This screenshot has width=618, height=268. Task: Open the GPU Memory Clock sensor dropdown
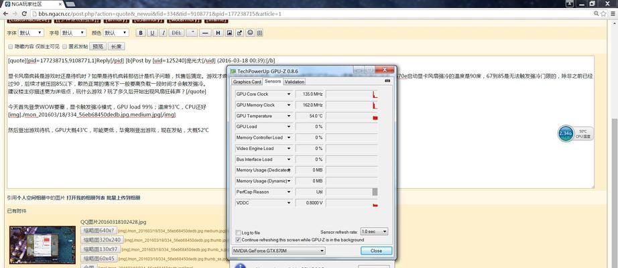[x=289, y=105]
